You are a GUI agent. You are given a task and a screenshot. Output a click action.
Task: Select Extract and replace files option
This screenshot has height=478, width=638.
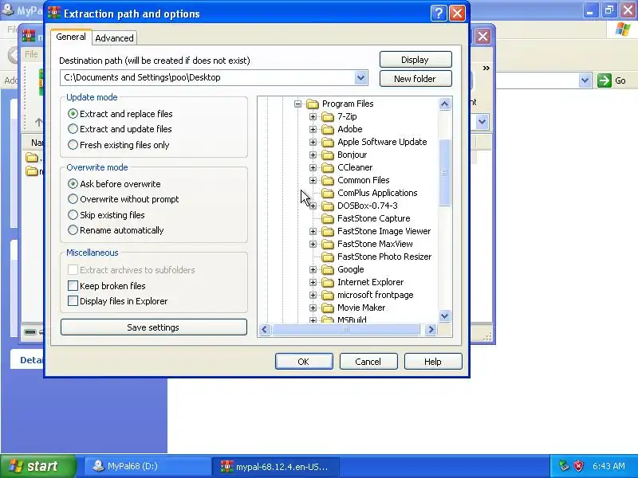pyautogui.click(x=120, y=114)
